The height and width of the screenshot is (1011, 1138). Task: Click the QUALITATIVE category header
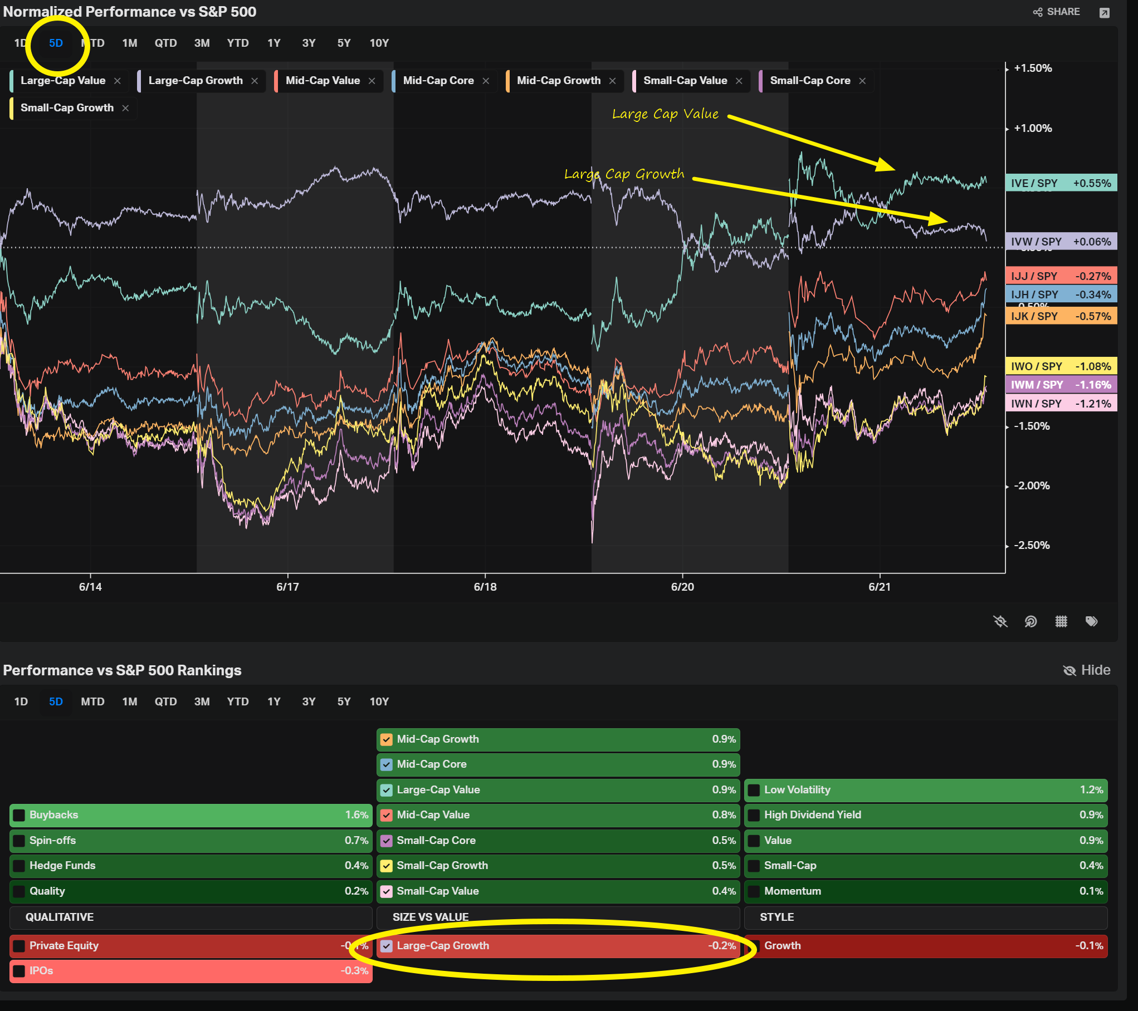click(x=191, y=917)
